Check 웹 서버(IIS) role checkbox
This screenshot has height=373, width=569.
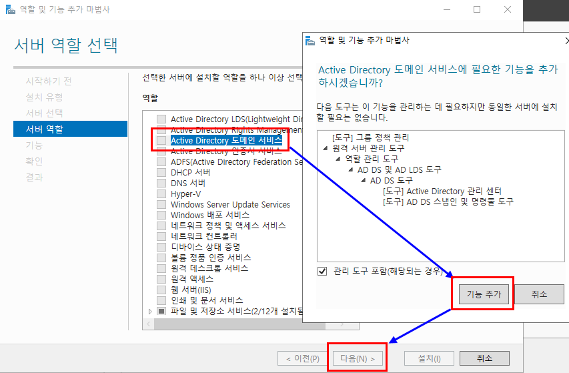(161, 290)
